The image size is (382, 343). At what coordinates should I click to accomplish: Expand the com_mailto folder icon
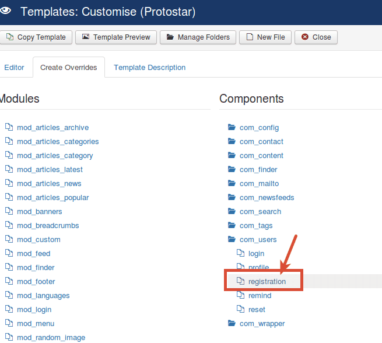tap(232, 183)
